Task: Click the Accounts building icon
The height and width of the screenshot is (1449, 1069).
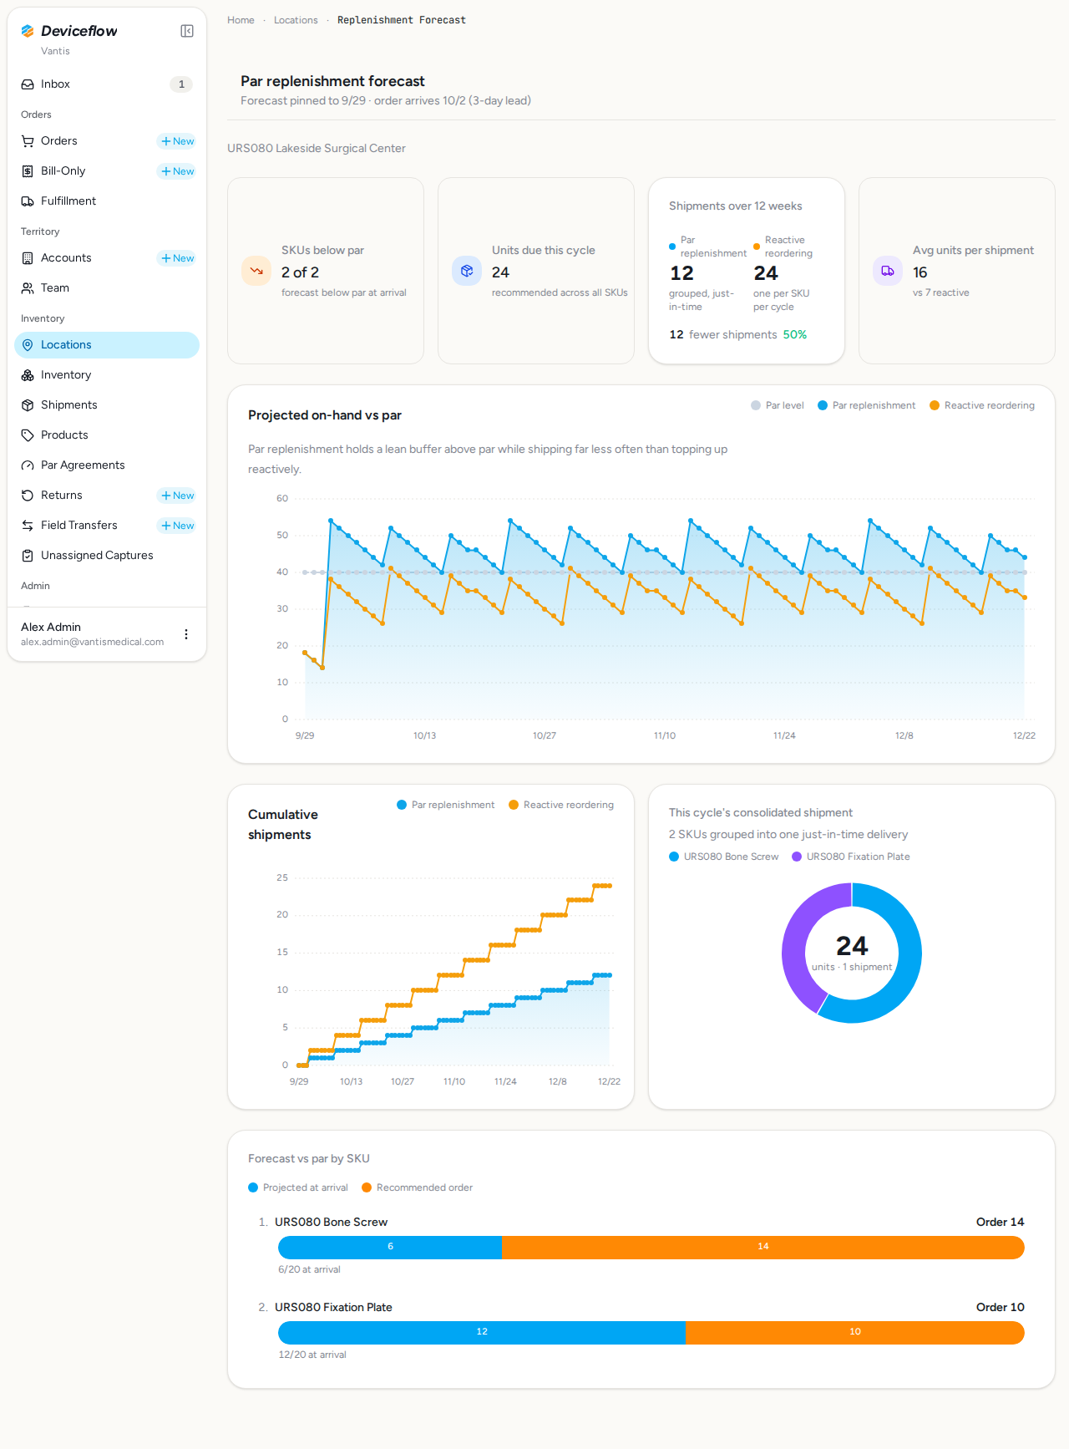Action: [28, 258]
